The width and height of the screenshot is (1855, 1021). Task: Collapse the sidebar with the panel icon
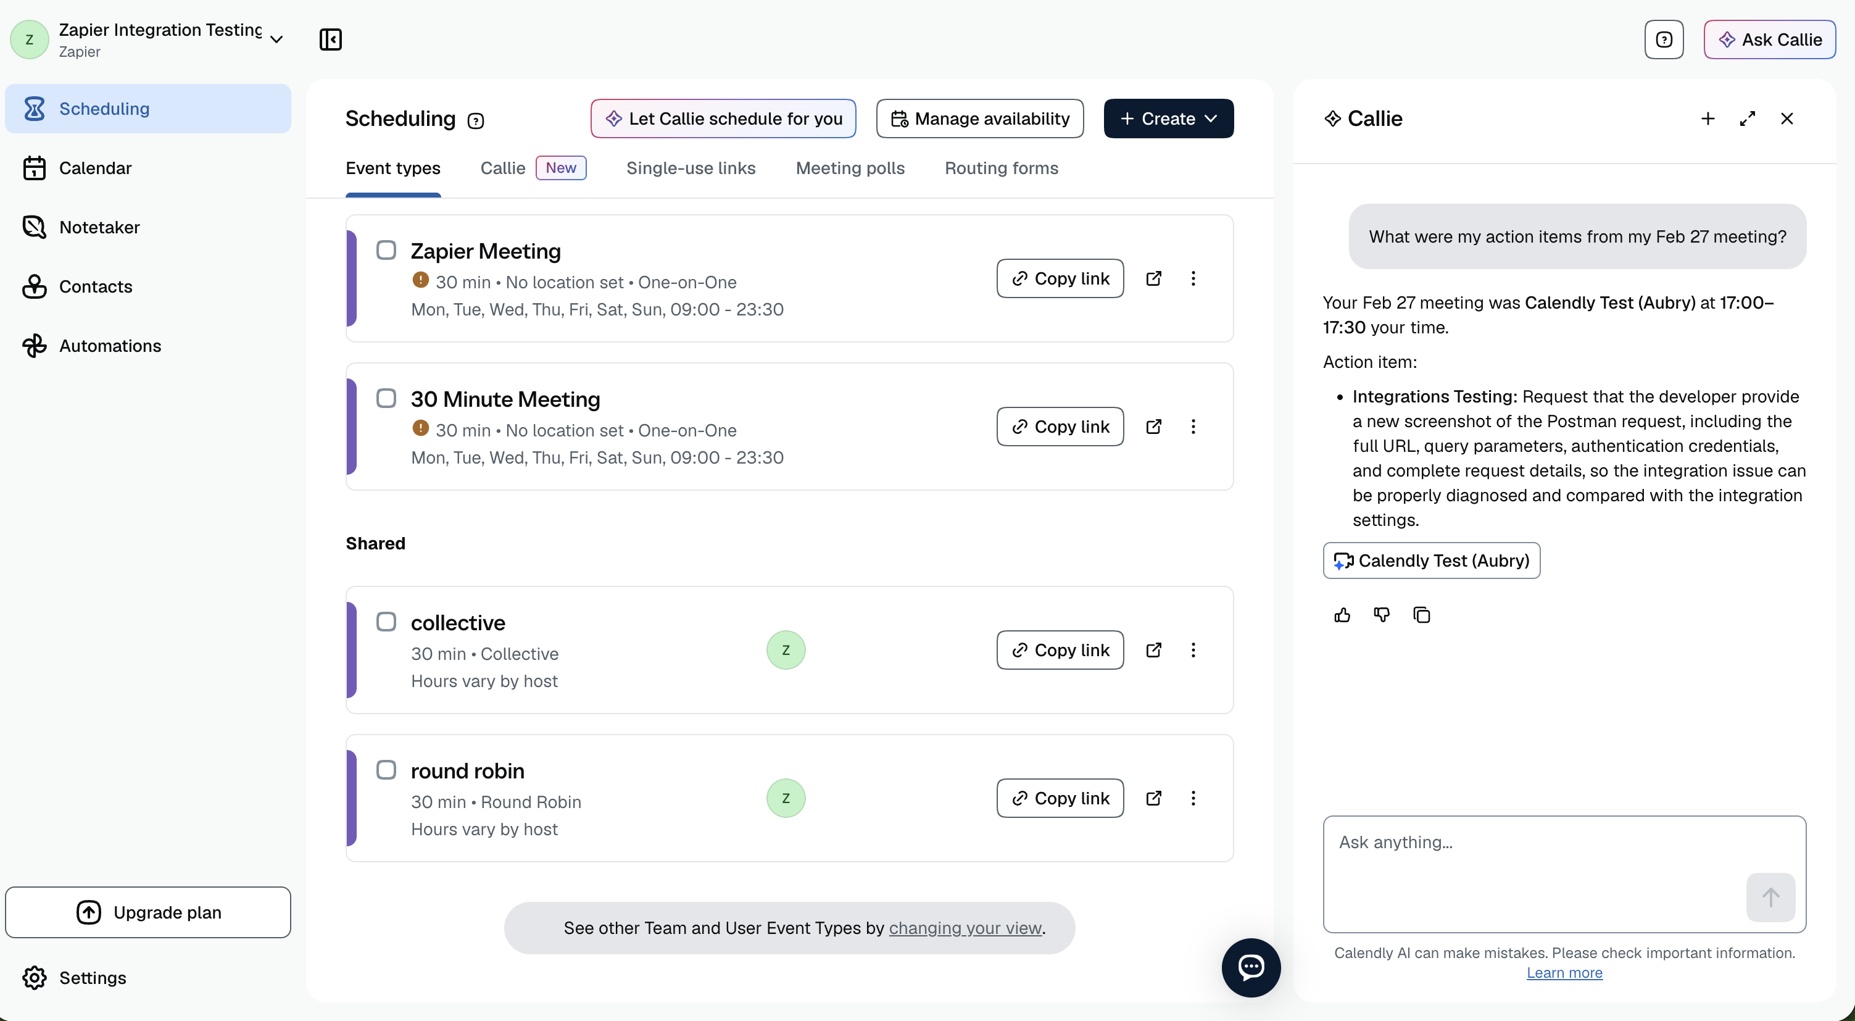point(331,39)
